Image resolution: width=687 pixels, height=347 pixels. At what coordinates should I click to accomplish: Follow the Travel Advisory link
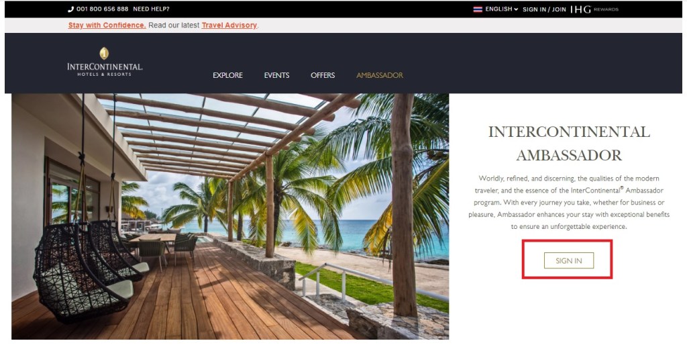[x=229, y=26]
